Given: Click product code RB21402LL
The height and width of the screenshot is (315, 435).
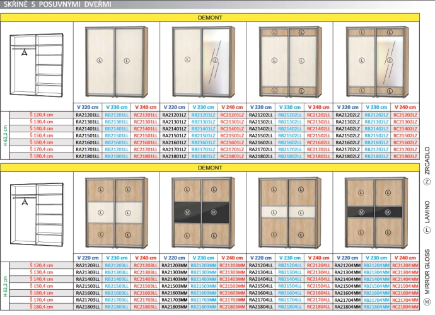Looking at the screenshot, I should pos(290,129).
